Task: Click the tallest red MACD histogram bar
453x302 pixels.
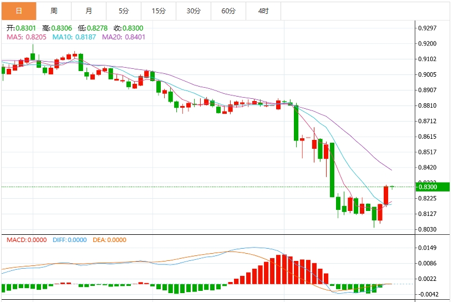Action: [284, 269]
